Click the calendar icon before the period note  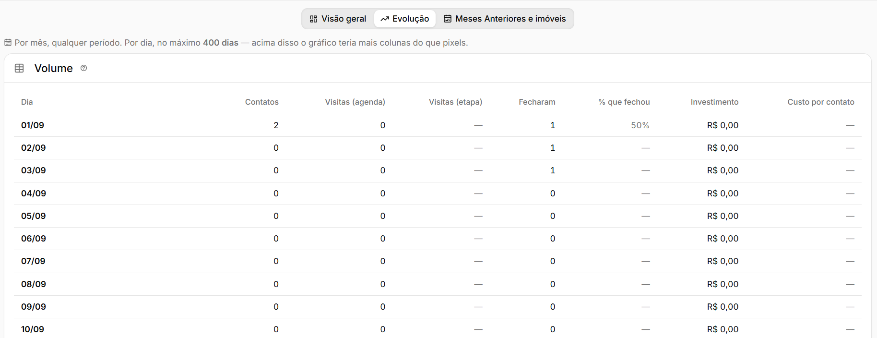click(x=8, y=43)
